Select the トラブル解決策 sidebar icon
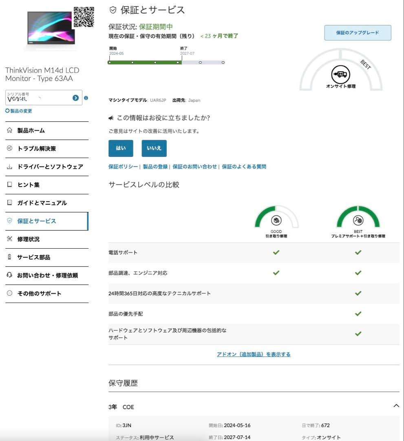This screenshot has height=441, width=404. [x=9, y=149]
